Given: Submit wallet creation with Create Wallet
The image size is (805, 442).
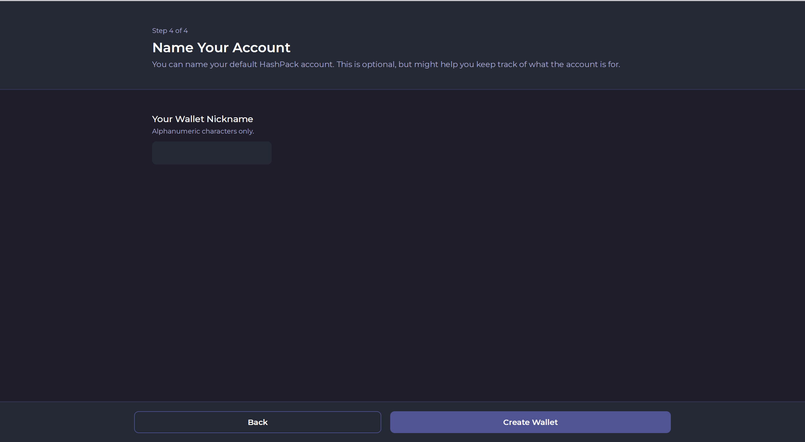Looking at the screenshot, I should tap(530, 422).
